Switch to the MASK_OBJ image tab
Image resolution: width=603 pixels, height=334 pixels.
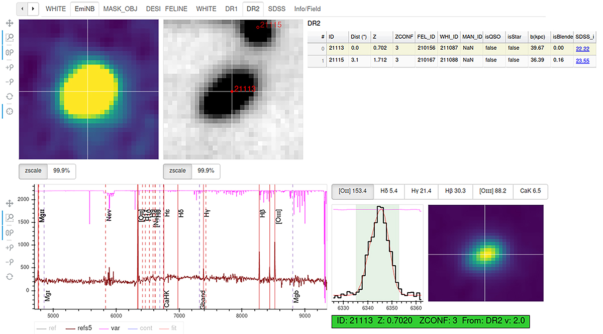pos(120,9)
